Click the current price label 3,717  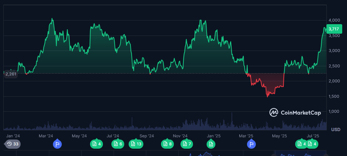coord(334,29)
